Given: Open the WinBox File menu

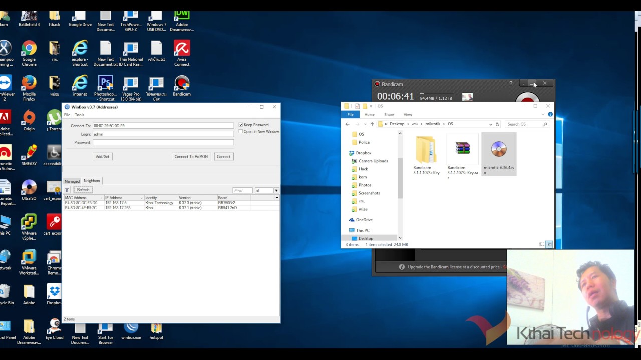Looking at the screenshot, I should point(67,115).
